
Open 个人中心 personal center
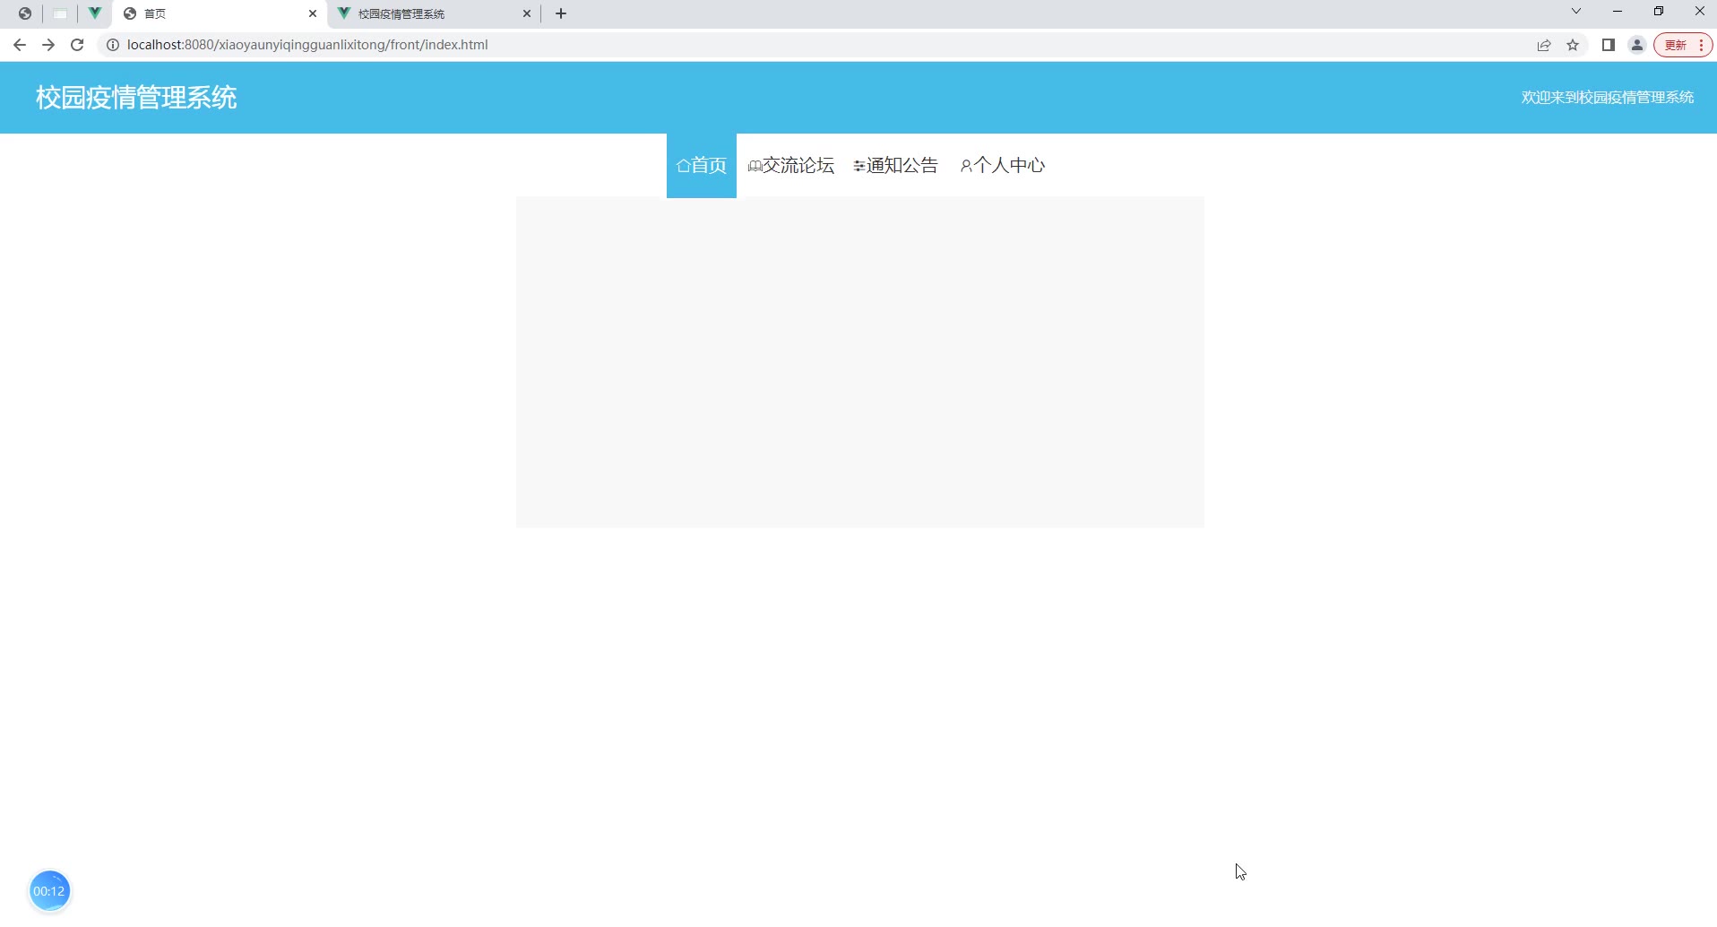[x=1003, y=166]
